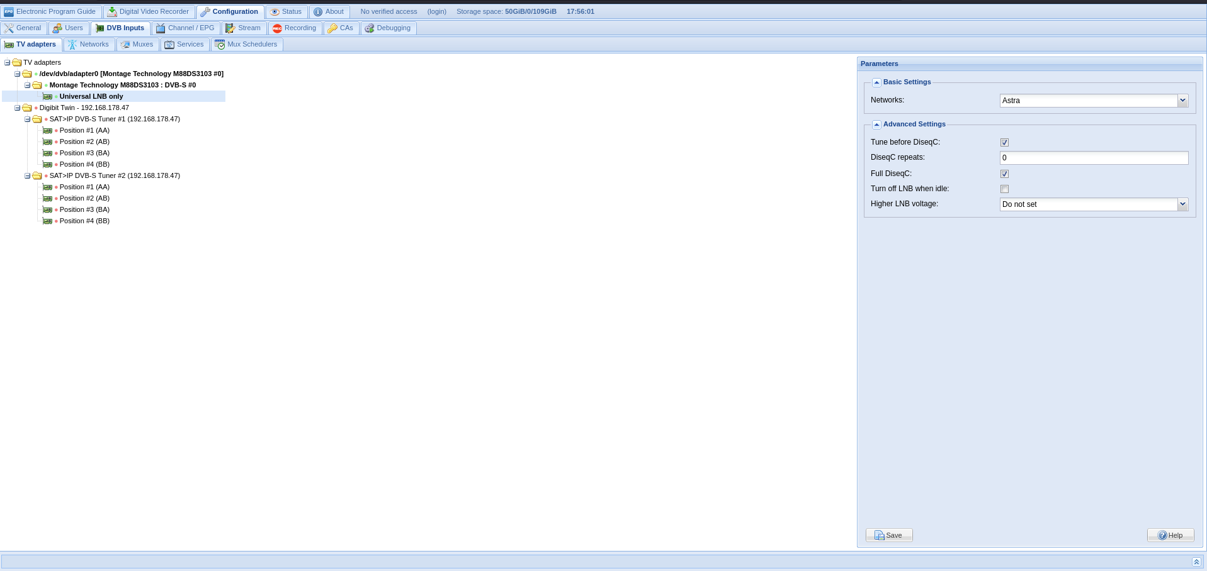This screenshot has width=1207, height=571.
Task: Save the adapter parameters
Action: point(888,535)
